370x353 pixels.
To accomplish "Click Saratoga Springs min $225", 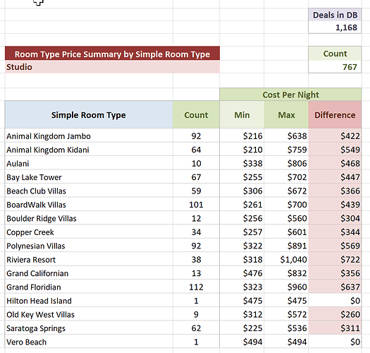I will (242, 328).
